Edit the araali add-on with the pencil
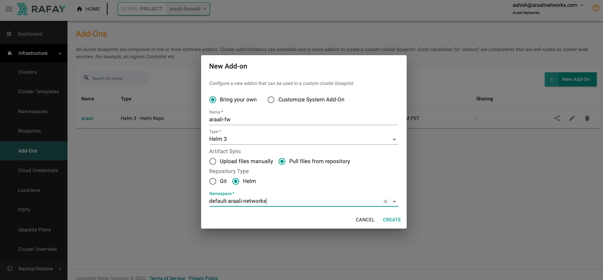The width and height of the screenshot is (603, 280). [572, 118]
